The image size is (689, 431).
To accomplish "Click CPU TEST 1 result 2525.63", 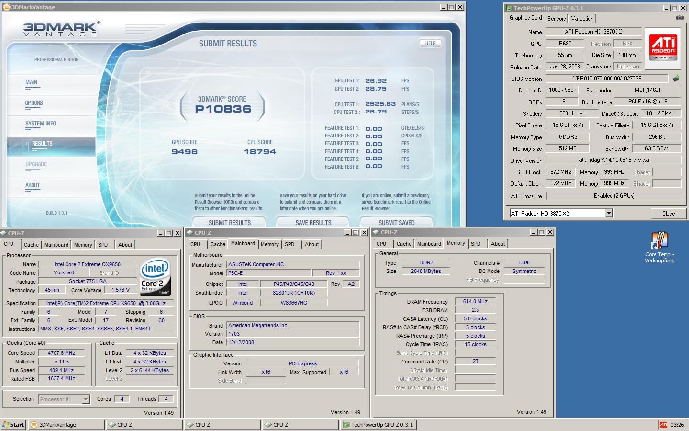I will pyautogui.click(x=380, y=104).
